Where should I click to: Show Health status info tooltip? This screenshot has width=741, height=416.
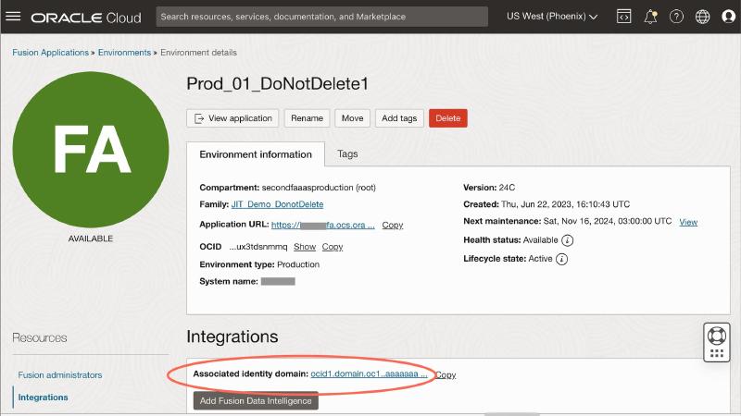coord(568,240)
